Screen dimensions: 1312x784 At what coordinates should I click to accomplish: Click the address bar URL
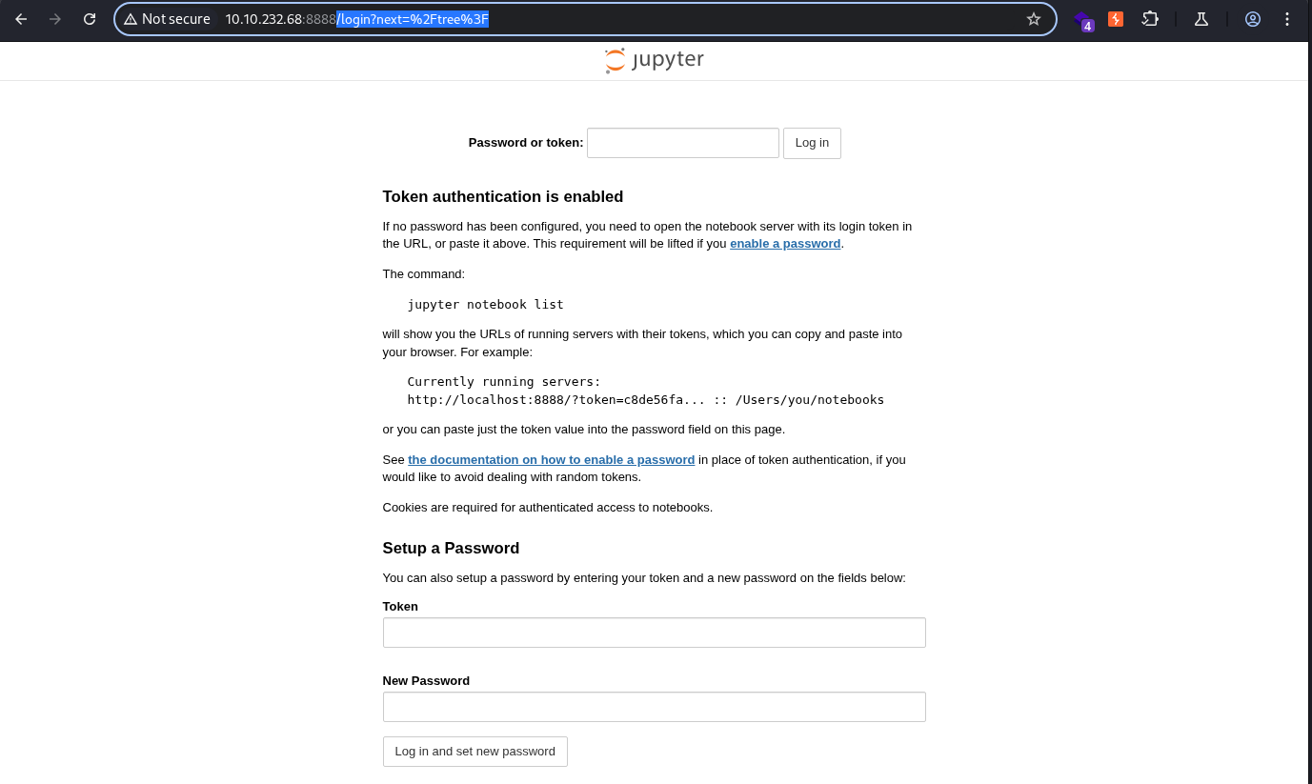tap(356, 19)
